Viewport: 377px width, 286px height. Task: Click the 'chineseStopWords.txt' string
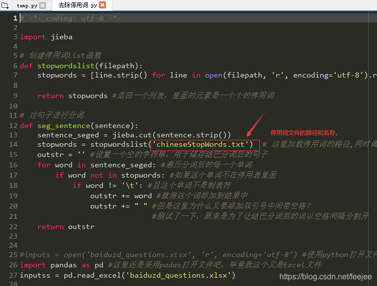(x=200, y=144)
